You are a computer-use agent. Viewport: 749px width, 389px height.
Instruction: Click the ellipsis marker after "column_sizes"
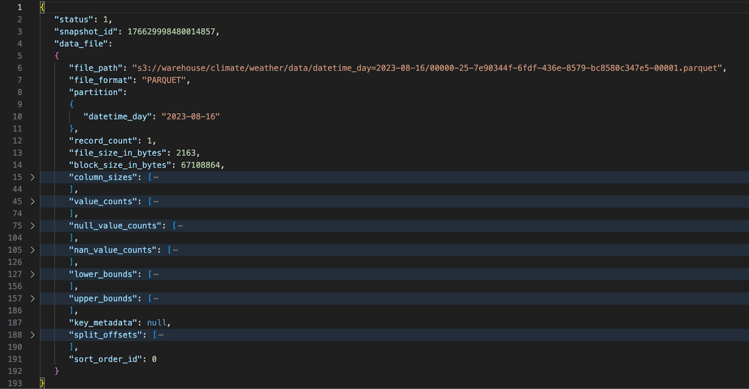coord(156,178)
